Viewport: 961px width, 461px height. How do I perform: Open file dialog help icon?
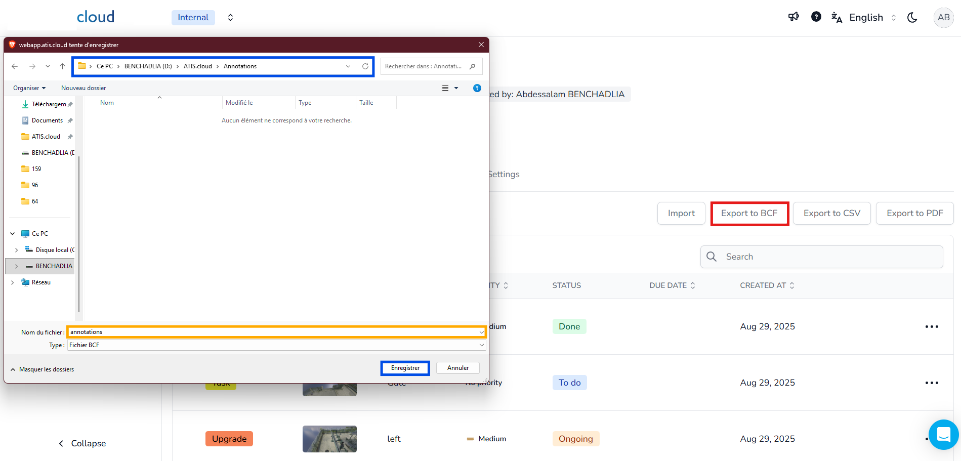pos(477,88)
